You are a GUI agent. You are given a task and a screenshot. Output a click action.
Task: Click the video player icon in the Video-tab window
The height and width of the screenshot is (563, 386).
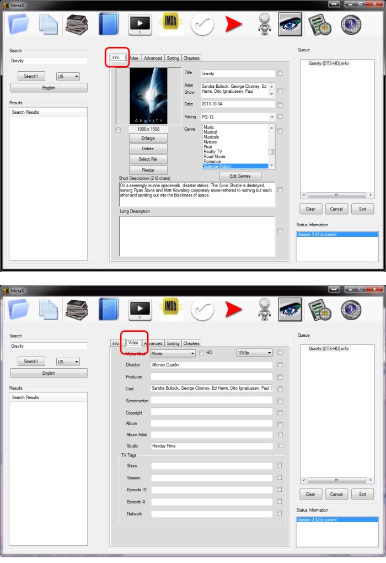(140, 310)
